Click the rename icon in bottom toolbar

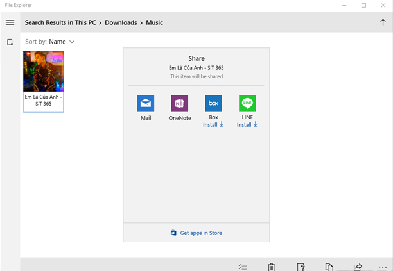pyautogui.click(x=301, y=267)
